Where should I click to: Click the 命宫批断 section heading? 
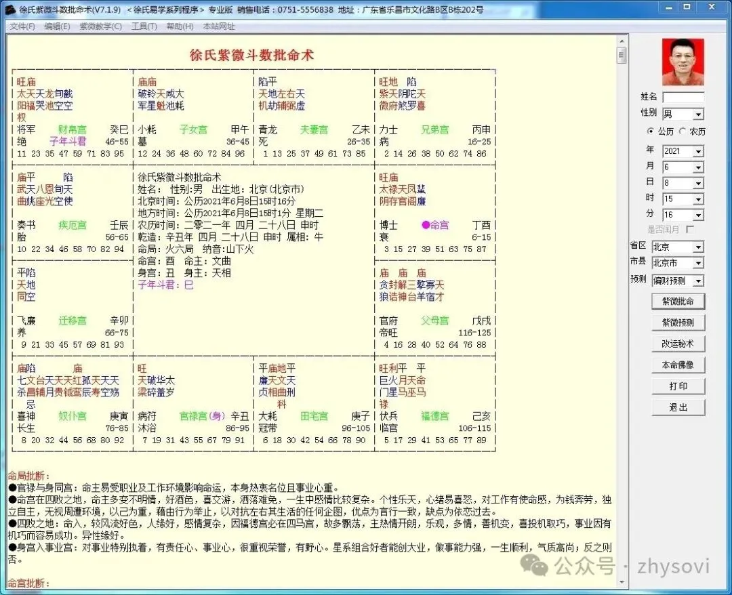click(28, 583)
